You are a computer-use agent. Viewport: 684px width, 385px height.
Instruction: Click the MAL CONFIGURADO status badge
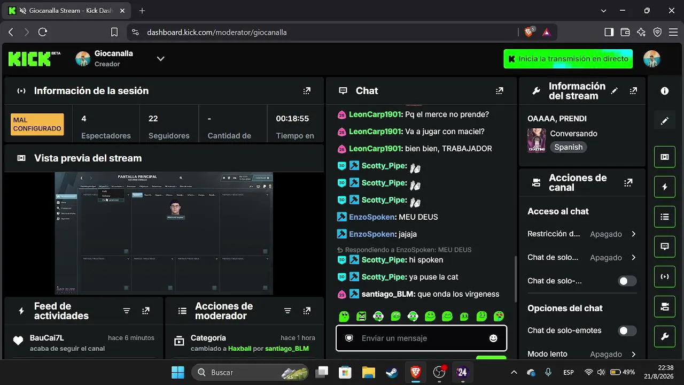[x=37, y=125]
